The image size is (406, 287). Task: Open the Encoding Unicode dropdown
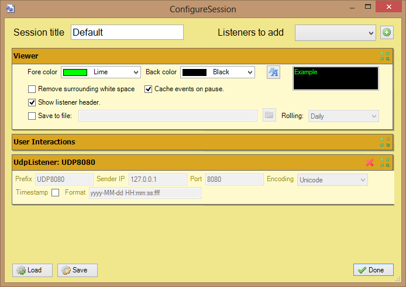(332, 180)
